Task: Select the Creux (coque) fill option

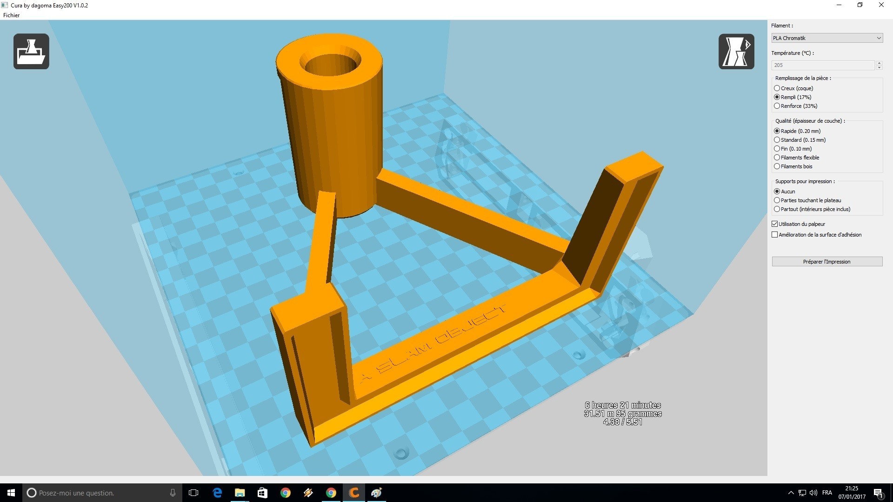Action: pos(777,88)
